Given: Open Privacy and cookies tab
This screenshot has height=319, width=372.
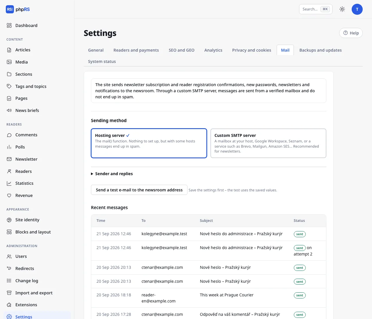Looking at the screenshot, I should pyautogui.click(x=252, y=50).
